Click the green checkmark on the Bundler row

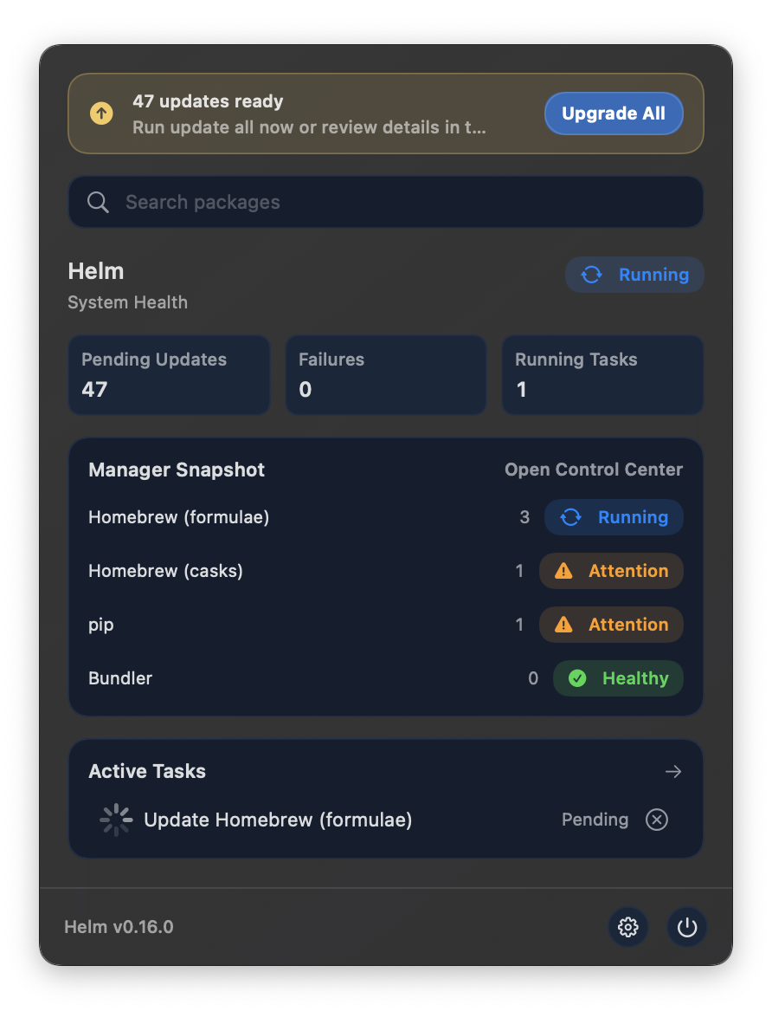[577, 678]
